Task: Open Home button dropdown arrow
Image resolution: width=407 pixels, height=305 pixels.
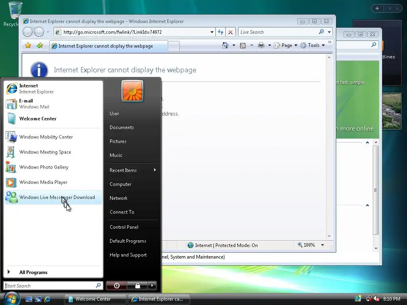Action: (x=234, y=45)
